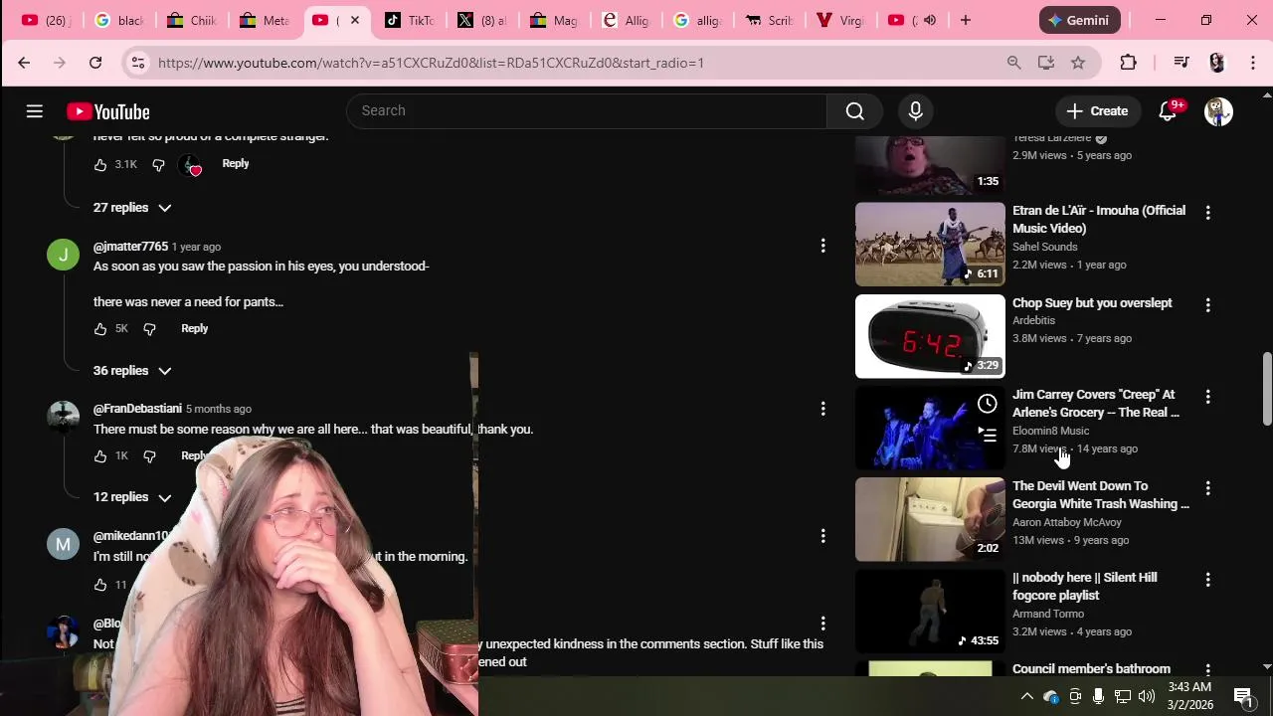The height and width of the screenshot is (716, 1273).
Task: Start voice search with microphone icon
Action: click(x=916, y=111)
